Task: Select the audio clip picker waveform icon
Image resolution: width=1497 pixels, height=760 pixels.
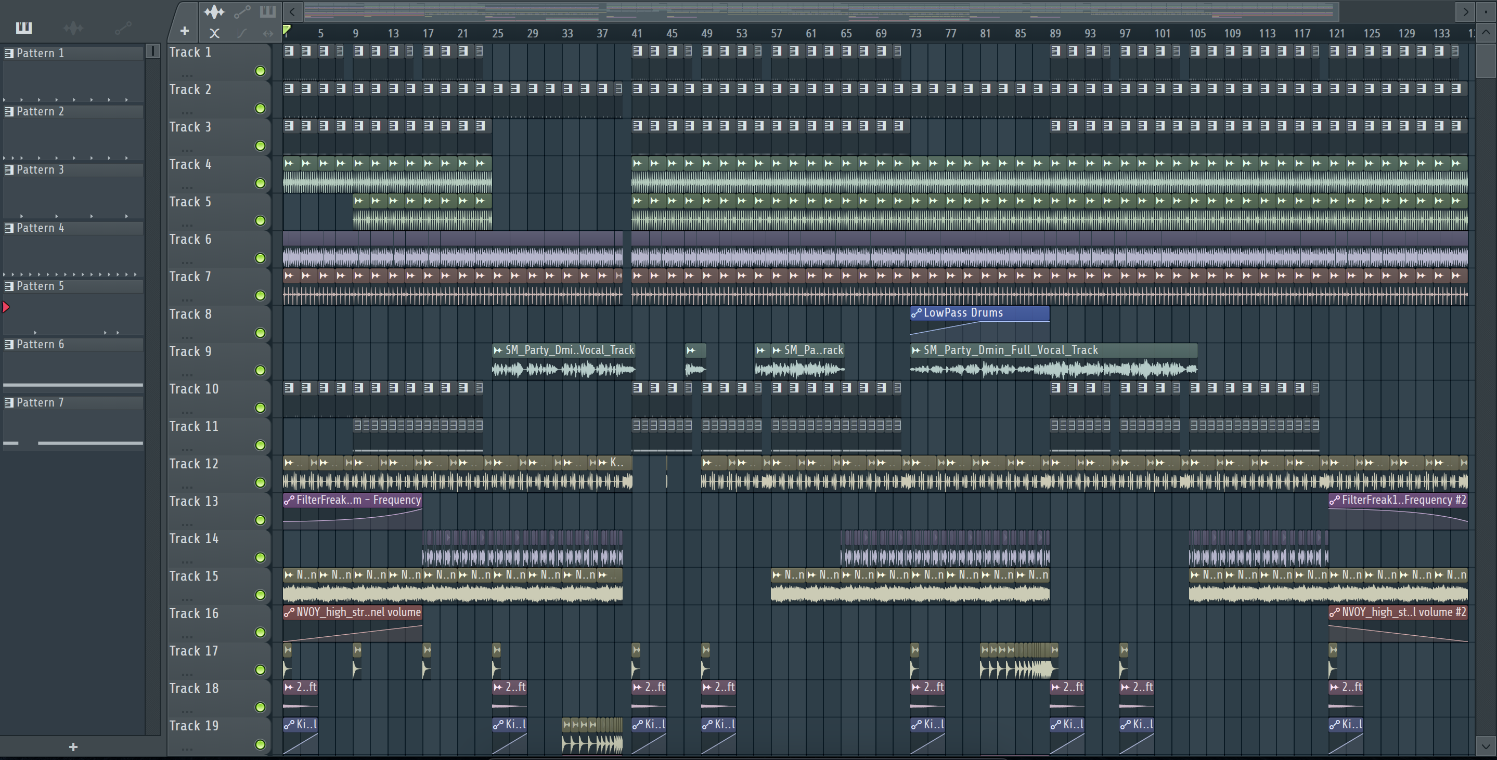Action: [x=73, y=28]
